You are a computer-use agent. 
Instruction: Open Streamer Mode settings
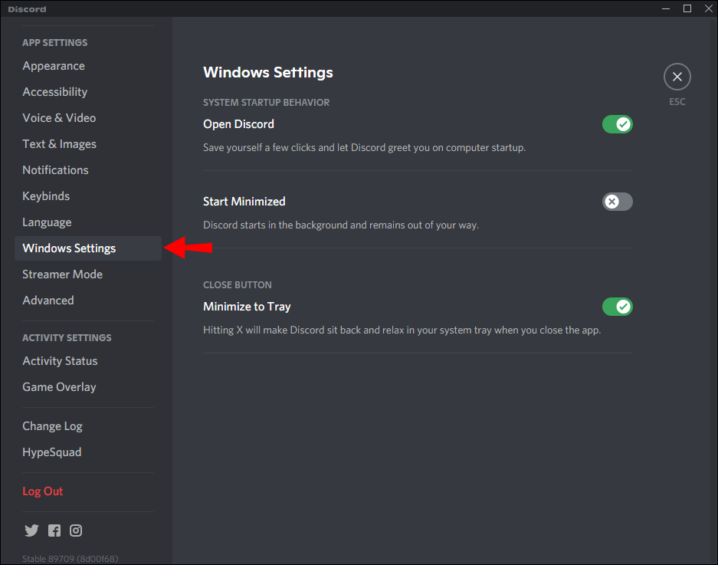[x=62, y=274]
